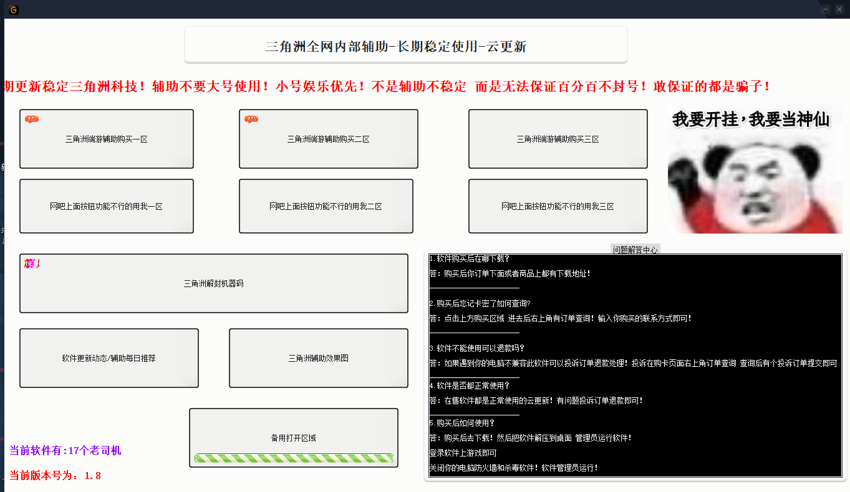This screenshot has height=492, width=850.
Task: Click the hot badge on the 购买二区 button
Action: [251, 119]
